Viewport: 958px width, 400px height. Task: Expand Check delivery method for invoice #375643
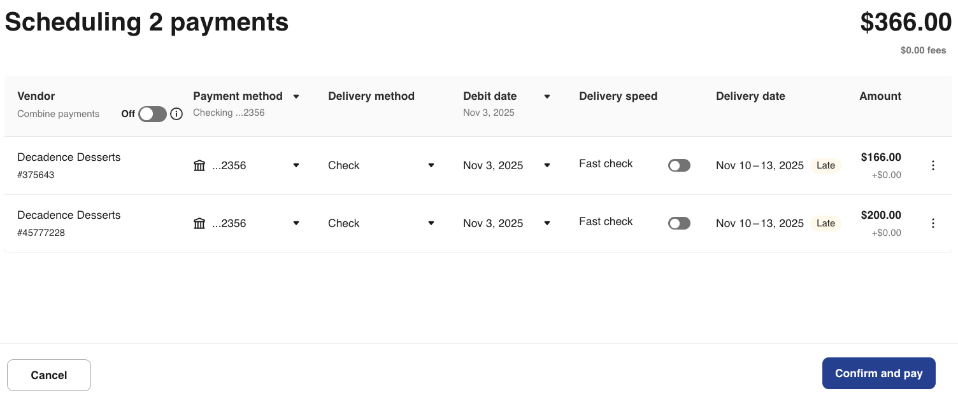431,165
